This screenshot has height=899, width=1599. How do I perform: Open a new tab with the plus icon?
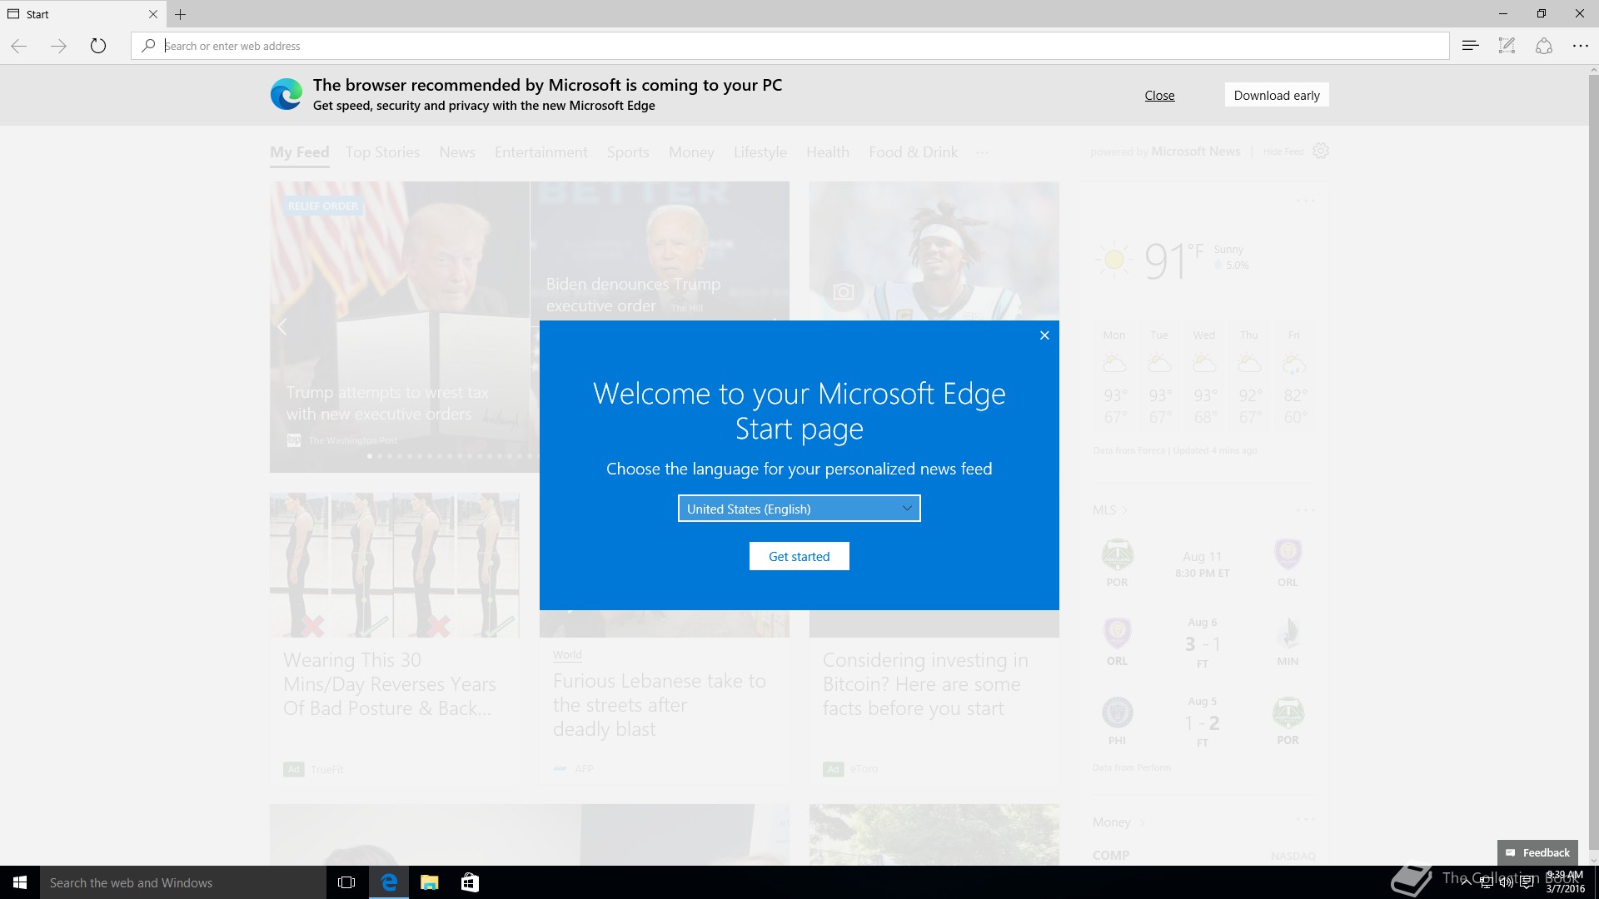pos(180,14)
